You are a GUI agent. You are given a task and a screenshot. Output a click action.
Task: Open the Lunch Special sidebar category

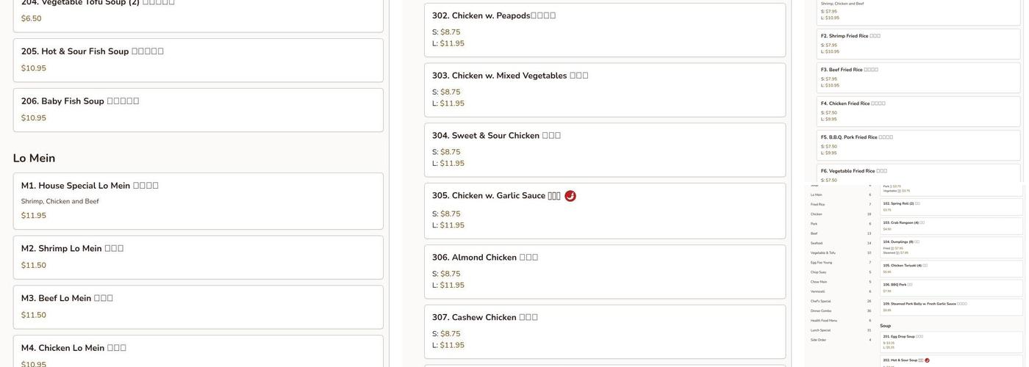click(821, 330)
